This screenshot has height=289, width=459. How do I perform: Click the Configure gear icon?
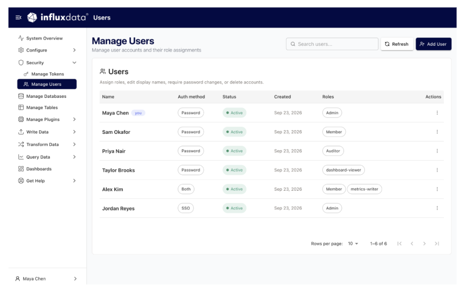point(21,50)
